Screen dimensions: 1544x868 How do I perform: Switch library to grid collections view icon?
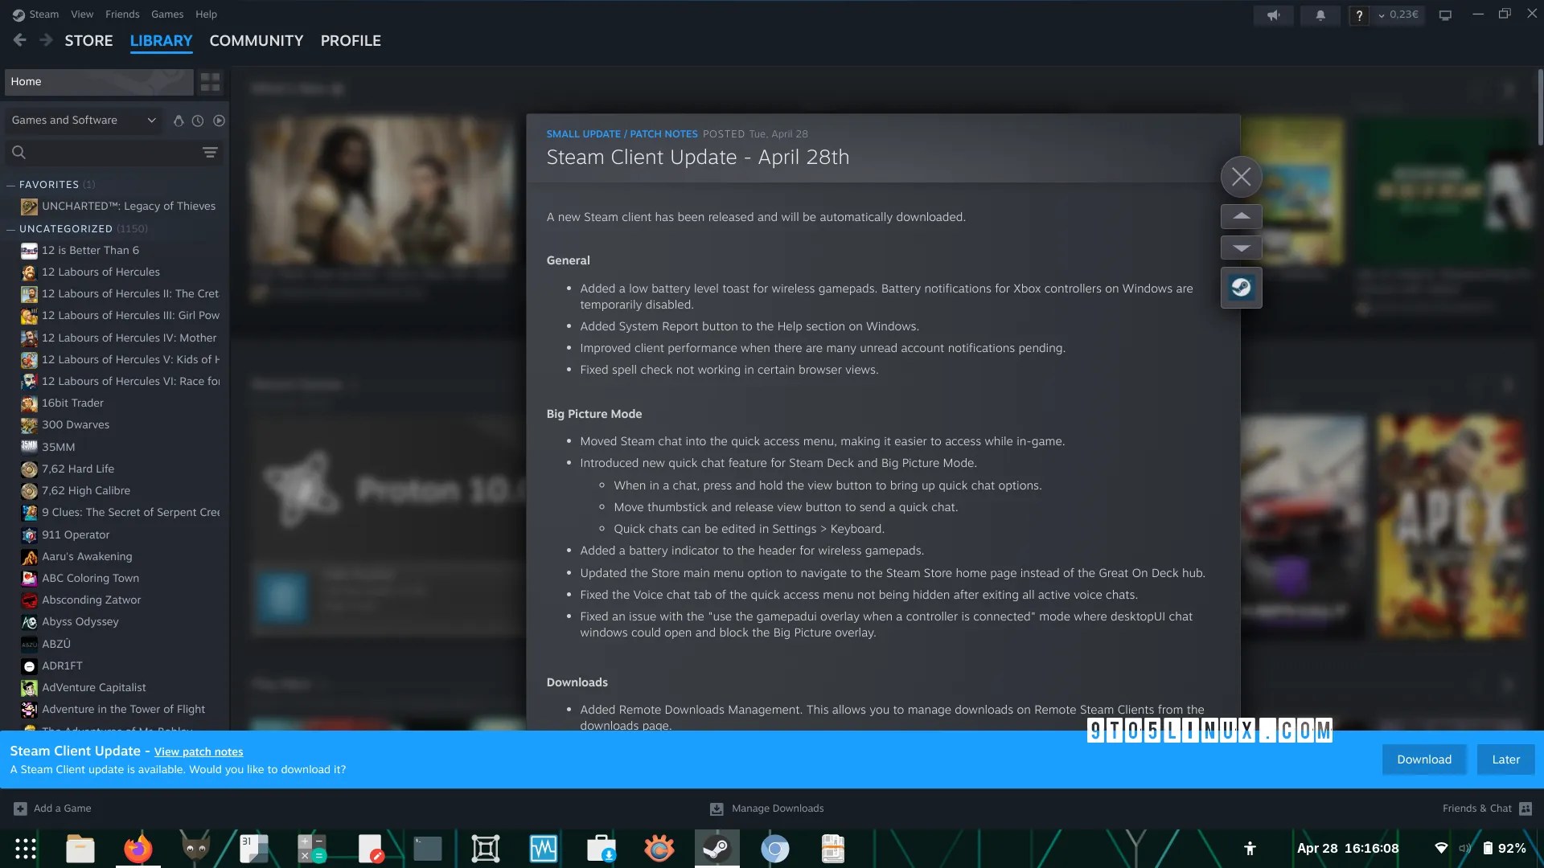pos(210,82)
